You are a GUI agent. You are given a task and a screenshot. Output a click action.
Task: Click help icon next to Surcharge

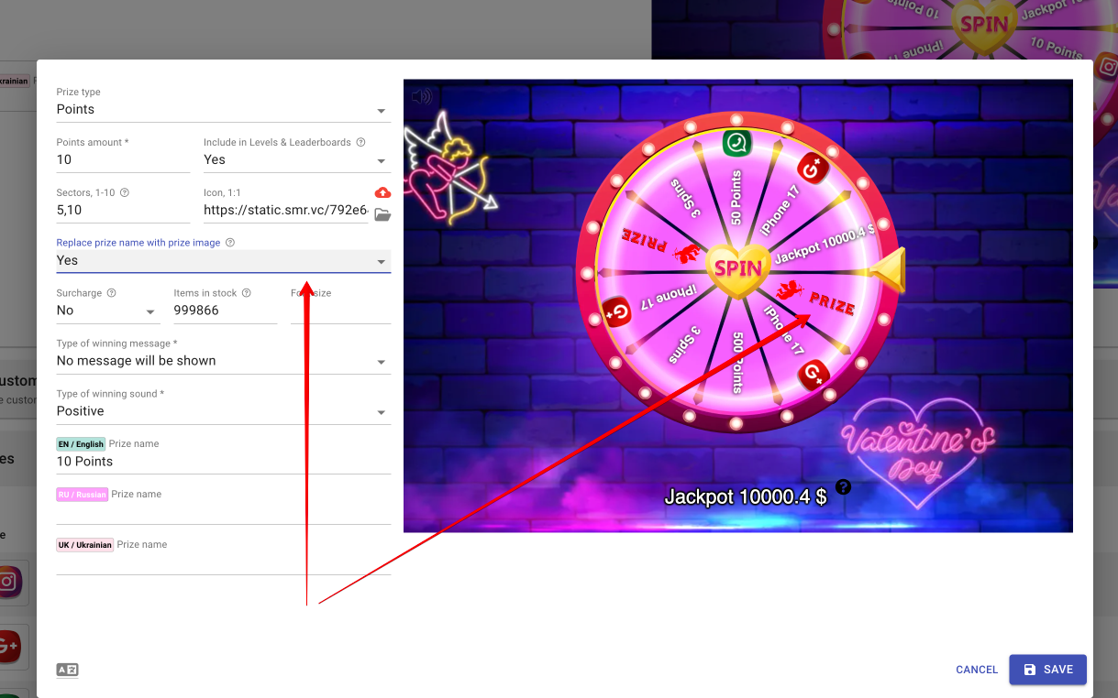coord(111,293)
